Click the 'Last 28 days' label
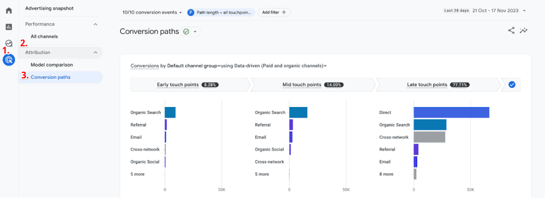Image resolution: width=545 pixels, height=198 pixels. click(x=456, y=11)
